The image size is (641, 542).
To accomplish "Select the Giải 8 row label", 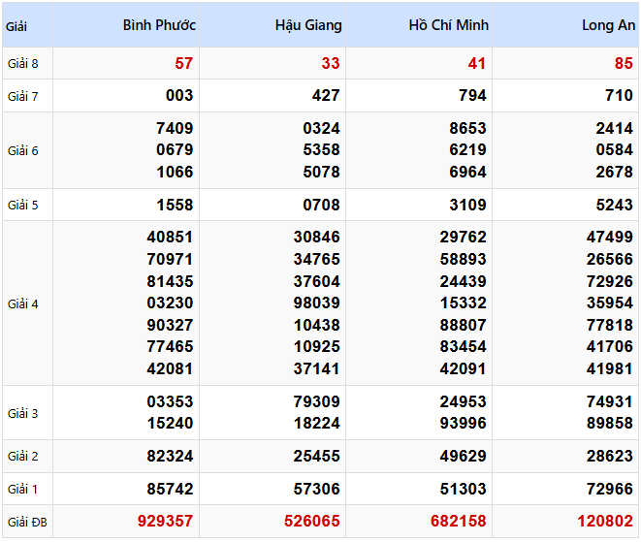I will pyautogui.click(x=22, y=64).
